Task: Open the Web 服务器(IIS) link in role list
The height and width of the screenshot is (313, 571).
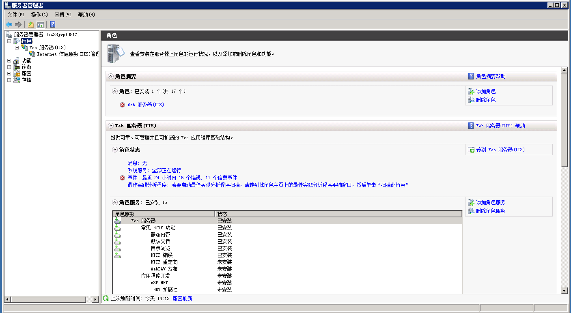Action: click(146, 105)
